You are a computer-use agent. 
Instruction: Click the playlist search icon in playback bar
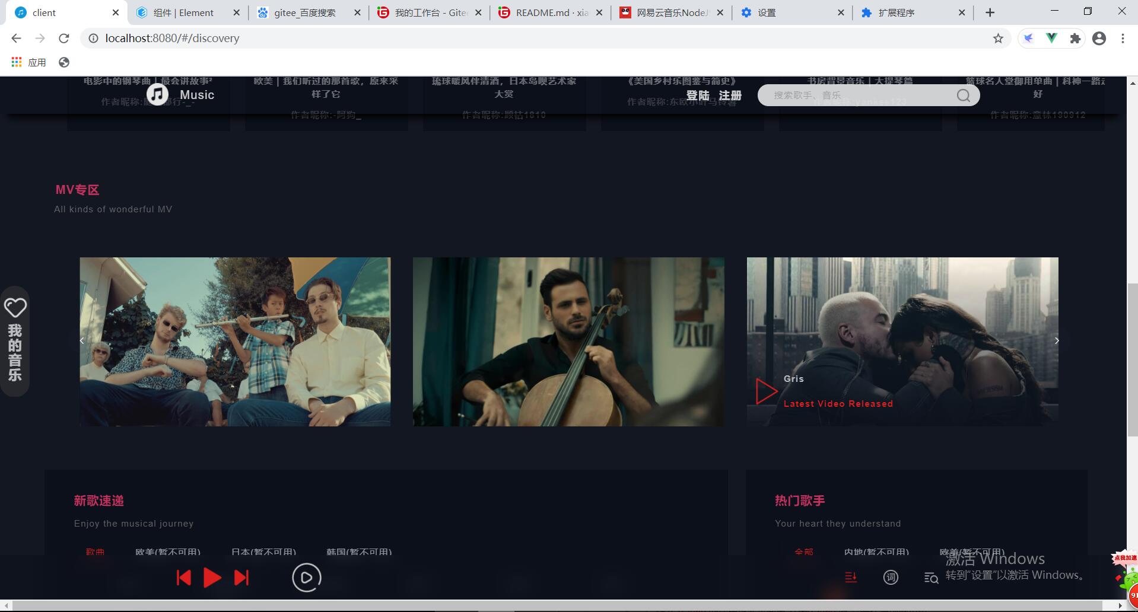coord(930,577)
